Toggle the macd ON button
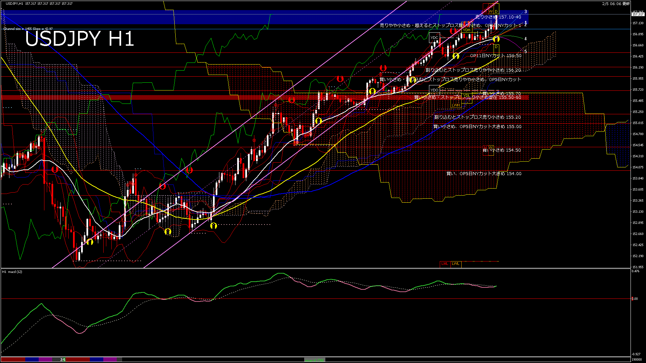The height and width of the screenshot is (363, 646). (315, 360)
